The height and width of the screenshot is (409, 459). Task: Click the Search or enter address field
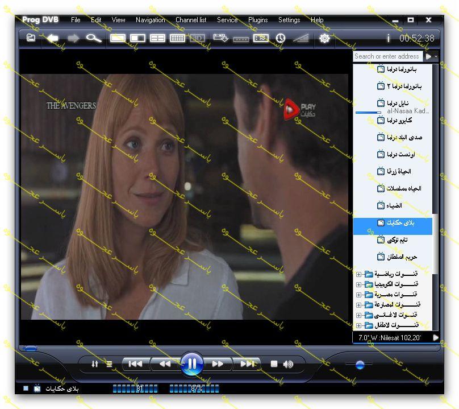click(x=387, y=56)
